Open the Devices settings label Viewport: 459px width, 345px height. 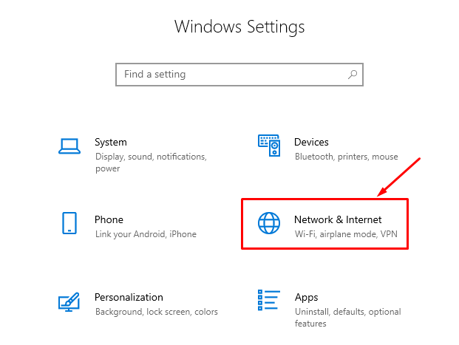[311, 142]
